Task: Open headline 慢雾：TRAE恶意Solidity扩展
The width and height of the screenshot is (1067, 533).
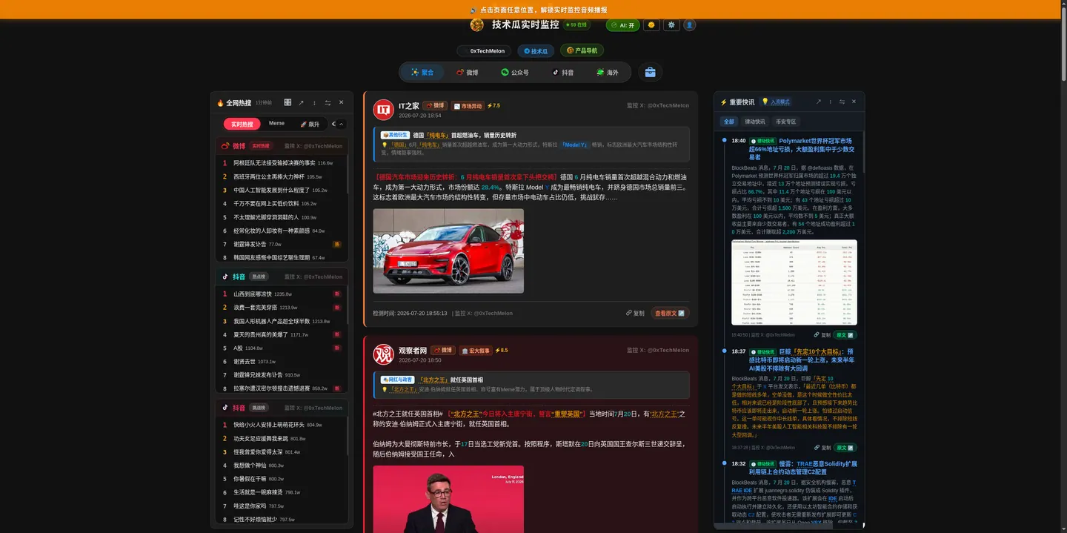Action: (802, 468)
